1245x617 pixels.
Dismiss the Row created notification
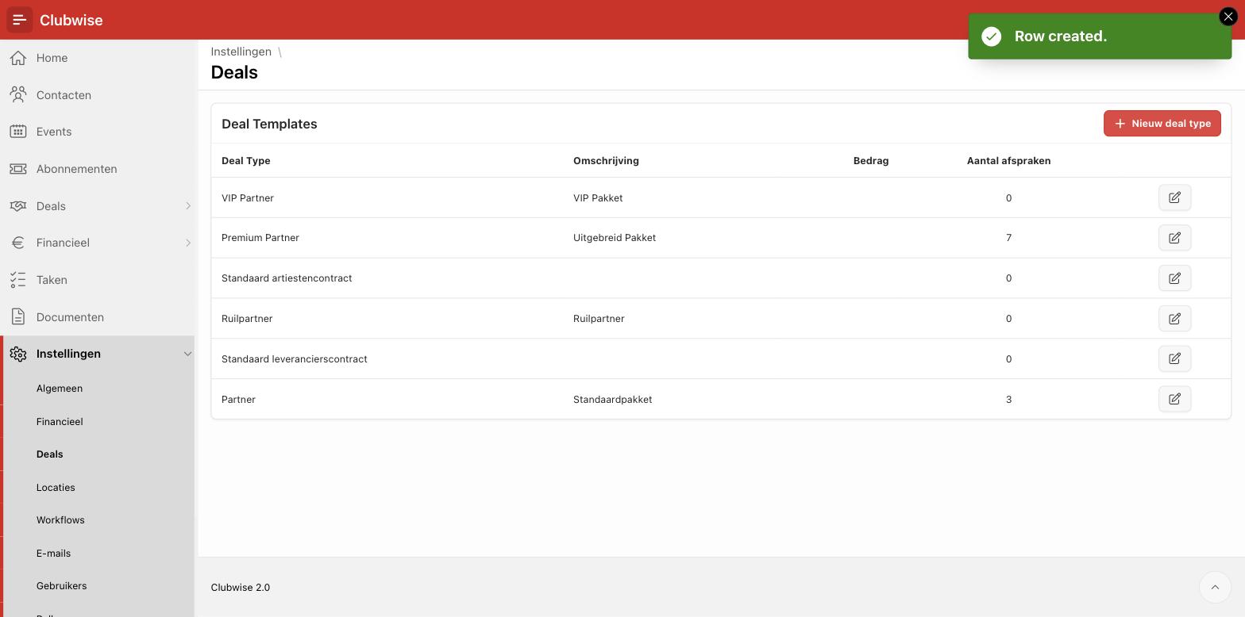point(1228,17)
